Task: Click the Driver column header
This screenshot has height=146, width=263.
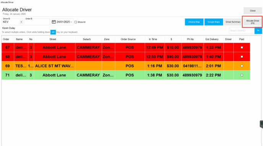Action: [229, 39]
